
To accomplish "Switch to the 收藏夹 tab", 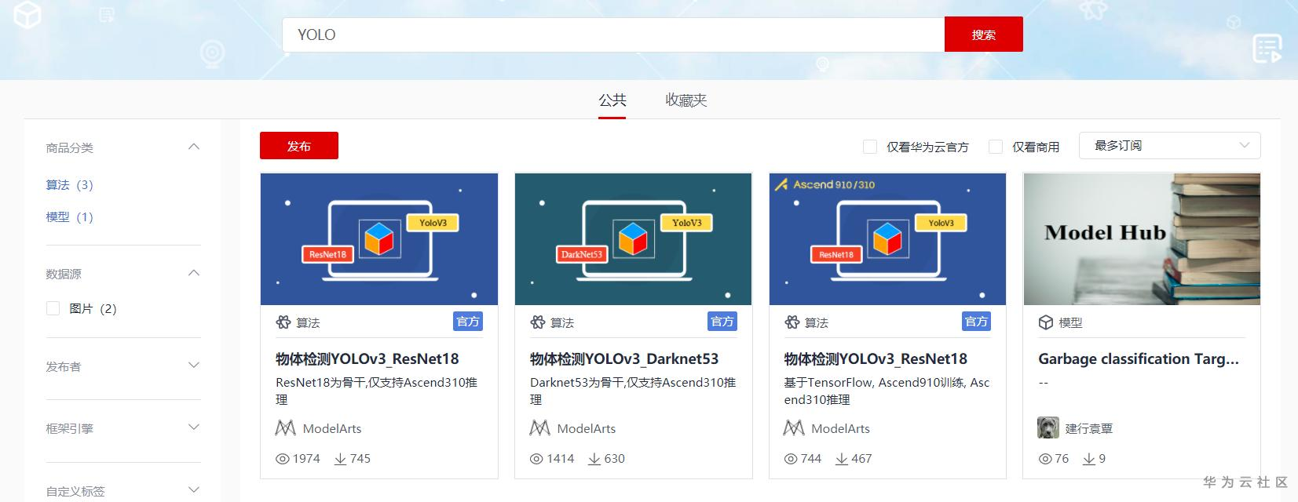I will pos(686,100).
